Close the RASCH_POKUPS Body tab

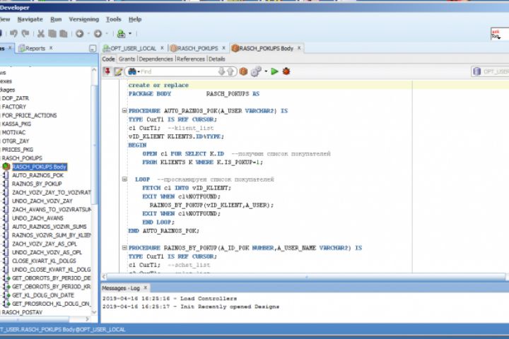300,48
